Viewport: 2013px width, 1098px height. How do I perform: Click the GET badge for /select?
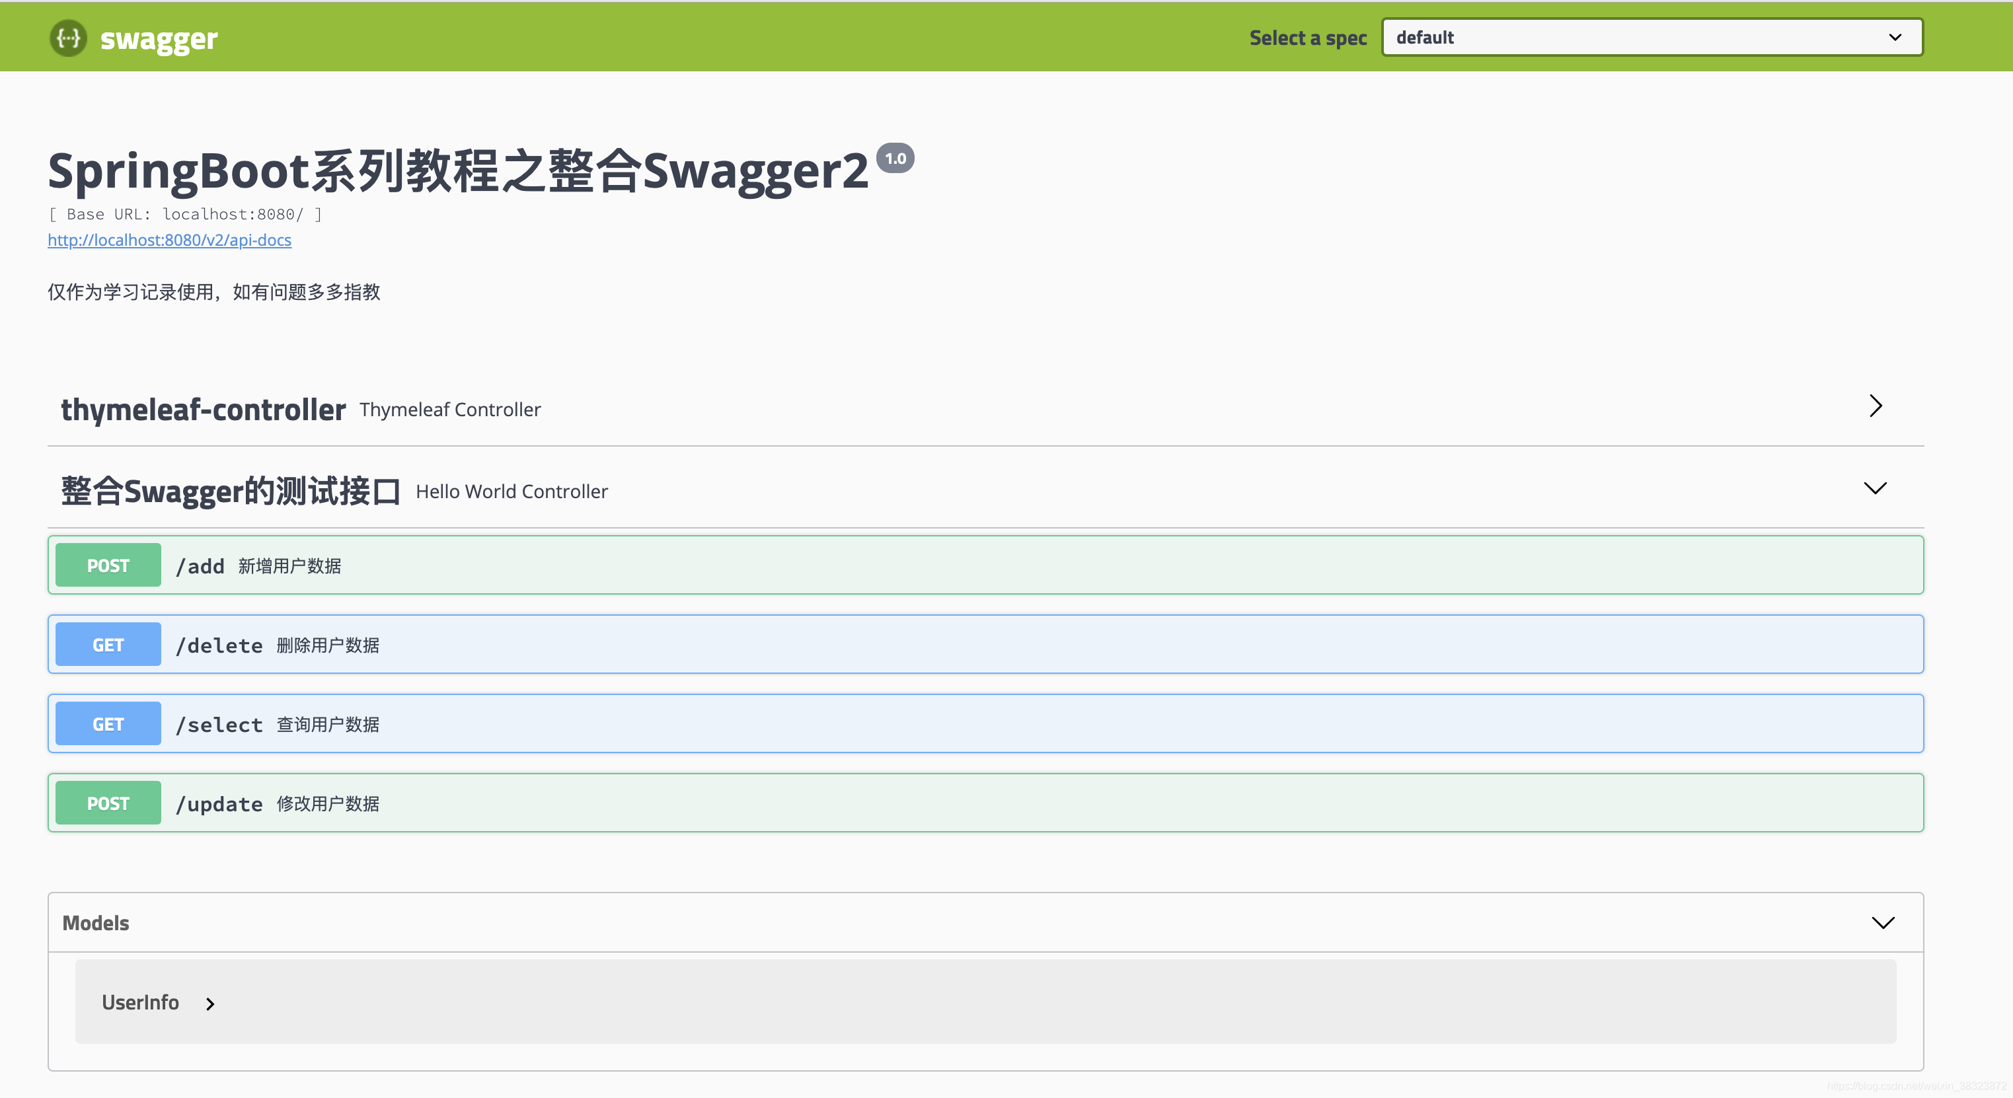click(x=108, y=724)
